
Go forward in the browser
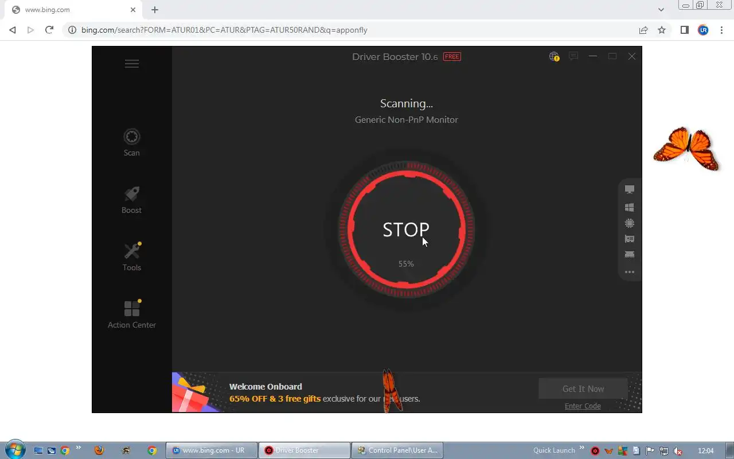click(x=31, y=30)
